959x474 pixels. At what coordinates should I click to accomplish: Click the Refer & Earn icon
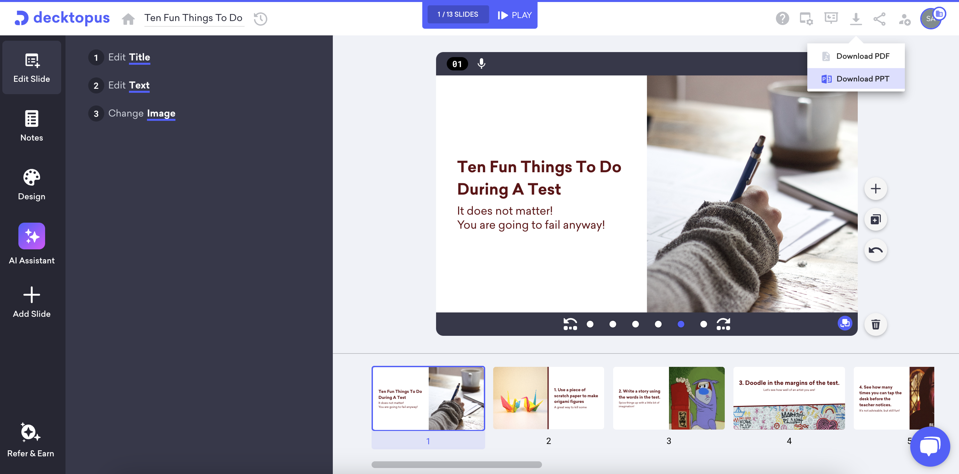[x=31, y=443]
